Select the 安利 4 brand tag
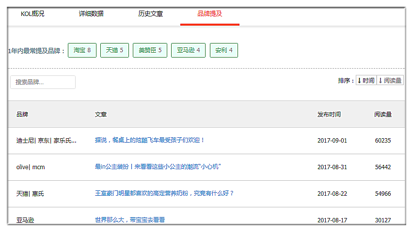413x232 pixels. pos(223,50)
